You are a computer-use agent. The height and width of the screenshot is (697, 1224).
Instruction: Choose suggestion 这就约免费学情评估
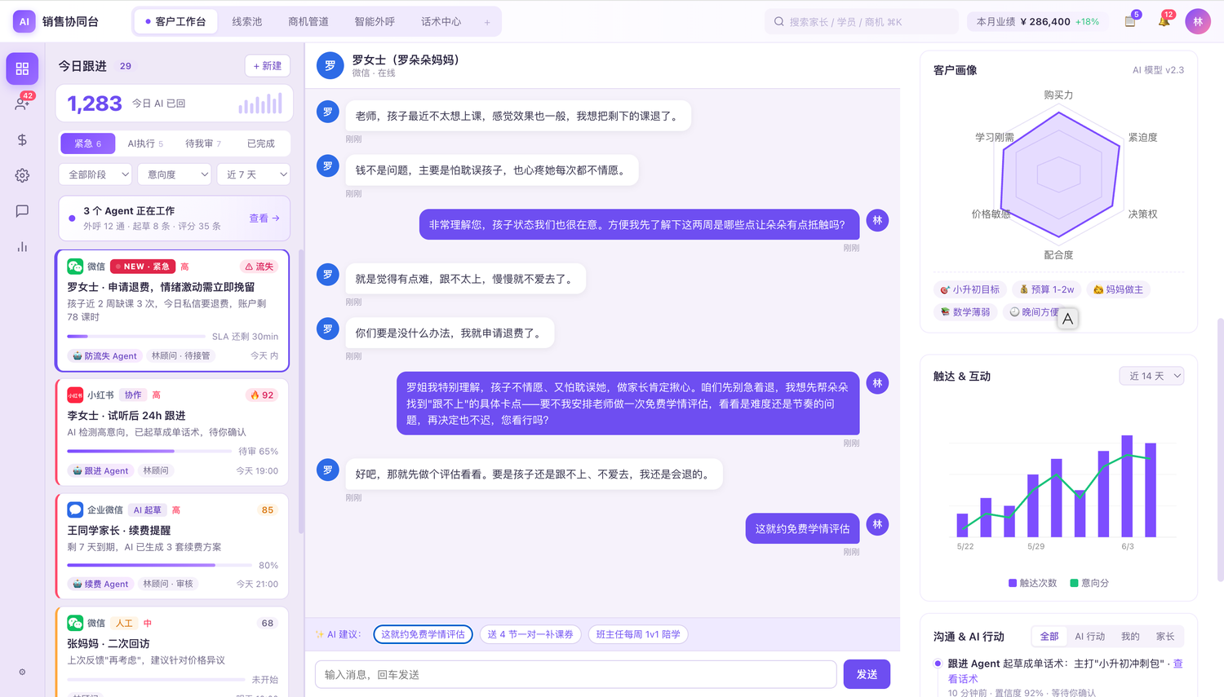point(423,634)
